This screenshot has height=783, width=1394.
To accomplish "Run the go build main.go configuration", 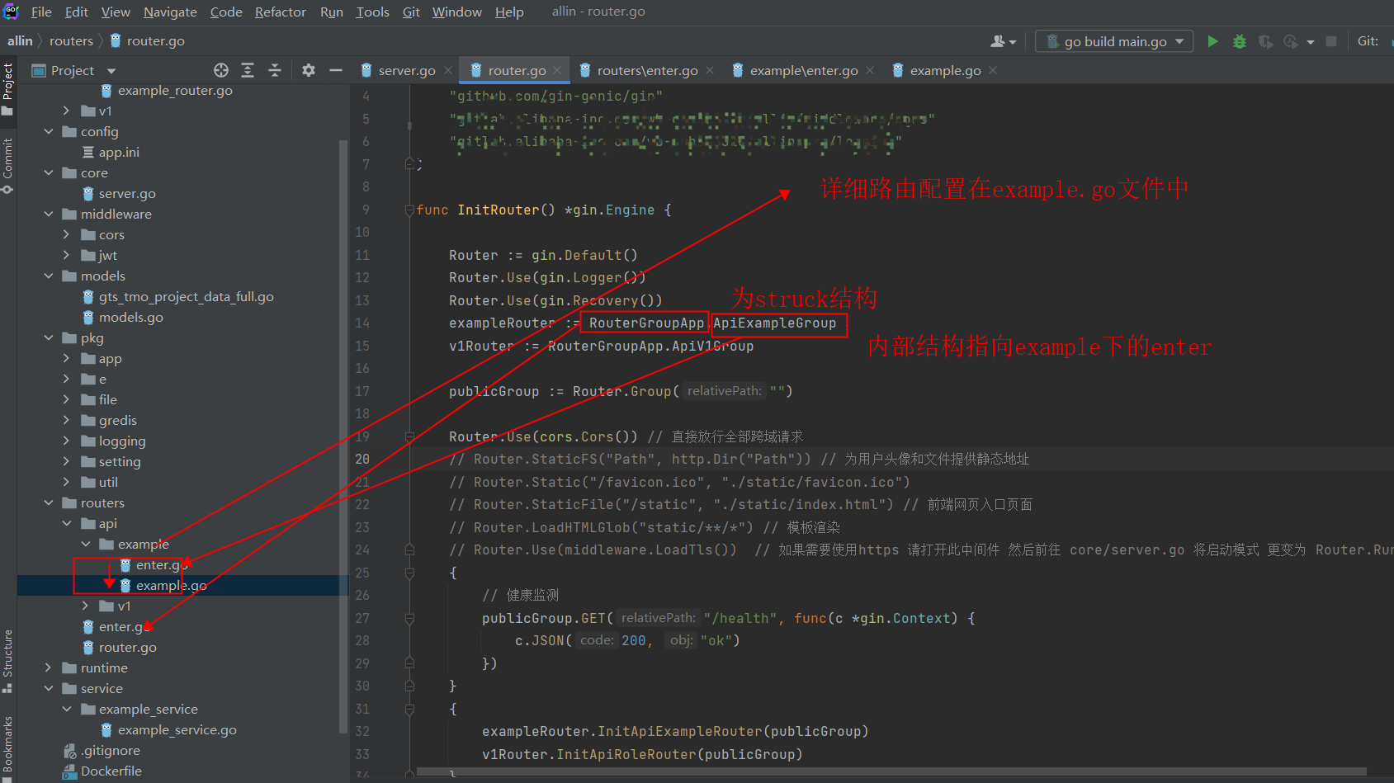I will click(1212, 41).
